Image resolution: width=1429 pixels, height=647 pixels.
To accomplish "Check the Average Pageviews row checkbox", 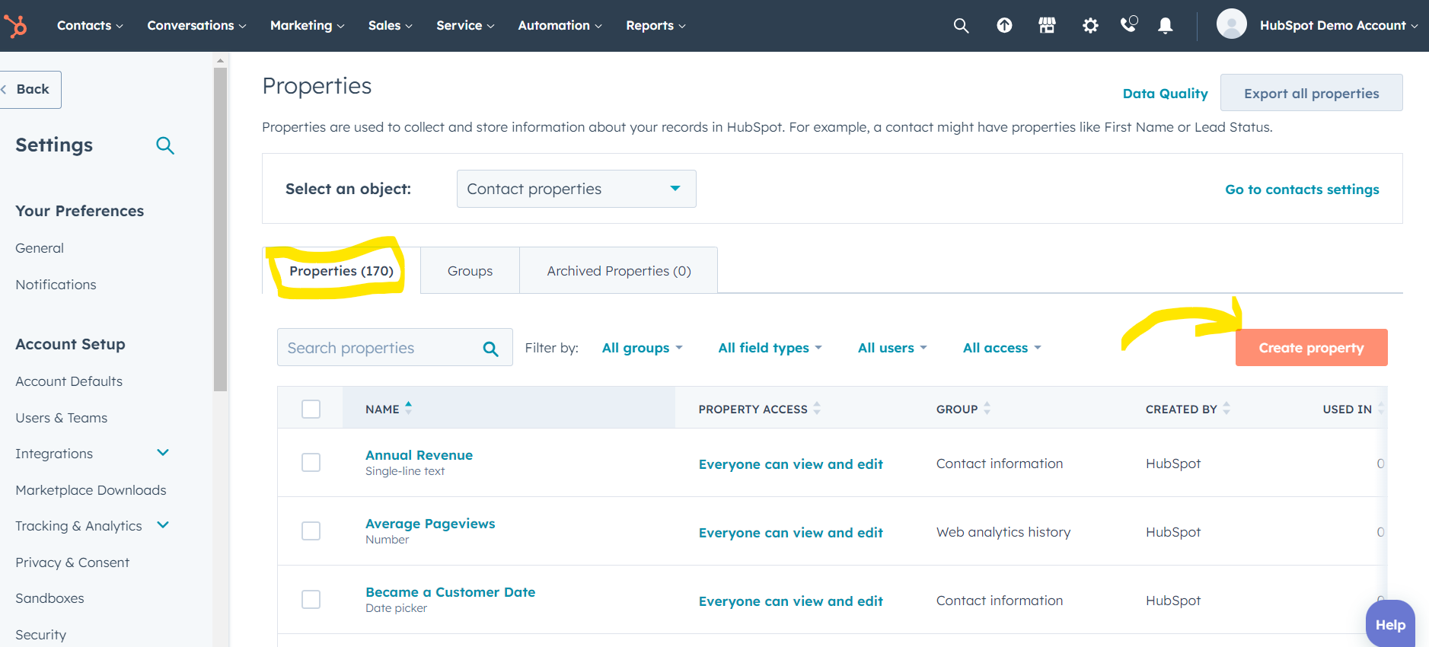I will pyautogui.click(x=311, y=531).
